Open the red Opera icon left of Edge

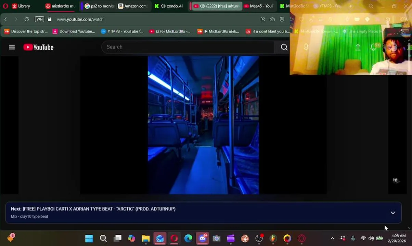tap(174, 238)
